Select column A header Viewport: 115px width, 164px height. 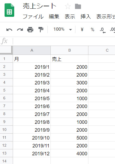tap(32, 50)
